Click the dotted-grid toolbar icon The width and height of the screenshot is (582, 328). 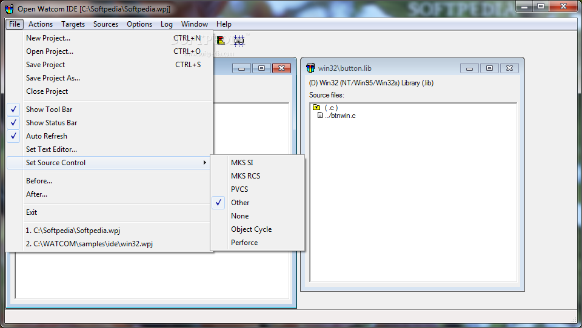[239, 41]
